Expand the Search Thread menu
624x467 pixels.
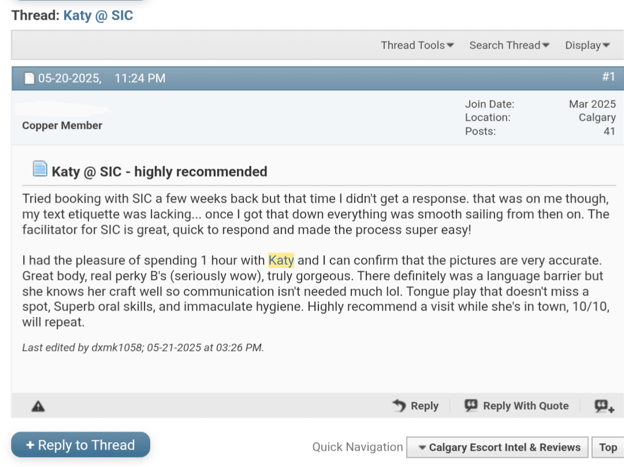[509, 45]
